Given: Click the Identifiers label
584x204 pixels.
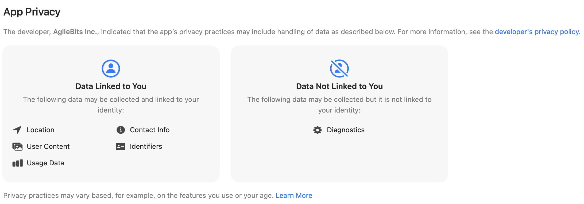Looking at the screenshot, I should (146, 146).
